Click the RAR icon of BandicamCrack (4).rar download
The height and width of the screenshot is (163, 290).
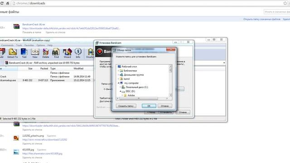[16, 26]
